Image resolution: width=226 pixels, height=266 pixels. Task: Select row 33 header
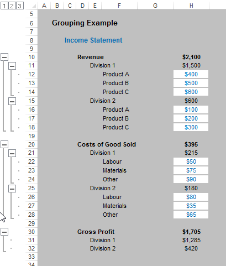pos(31,257)
